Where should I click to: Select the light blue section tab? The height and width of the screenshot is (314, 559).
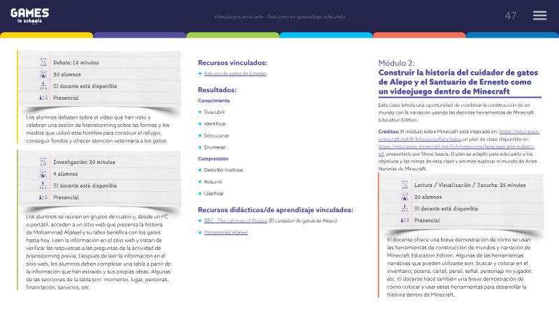(x=326, y=35)
